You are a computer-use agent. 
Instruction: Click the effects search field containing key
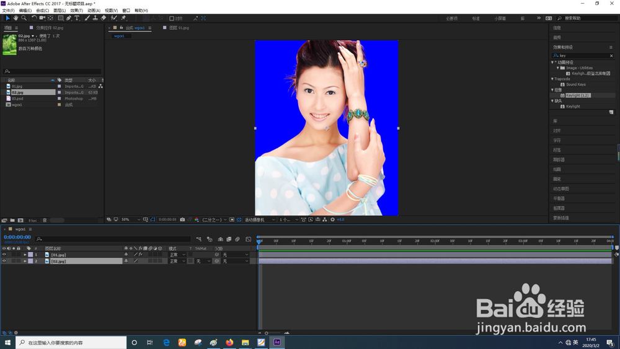[583, 56]
